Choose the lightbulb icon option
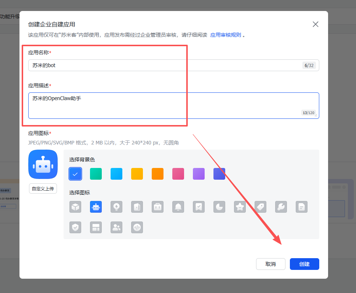Viewport: 356px width, 293px height. 116,207
